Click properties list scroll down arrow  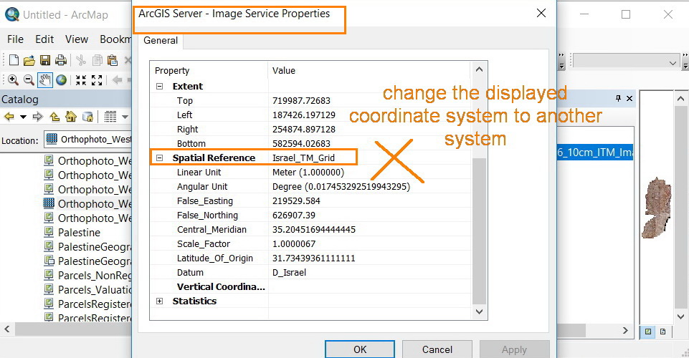(x=480, y=311)
